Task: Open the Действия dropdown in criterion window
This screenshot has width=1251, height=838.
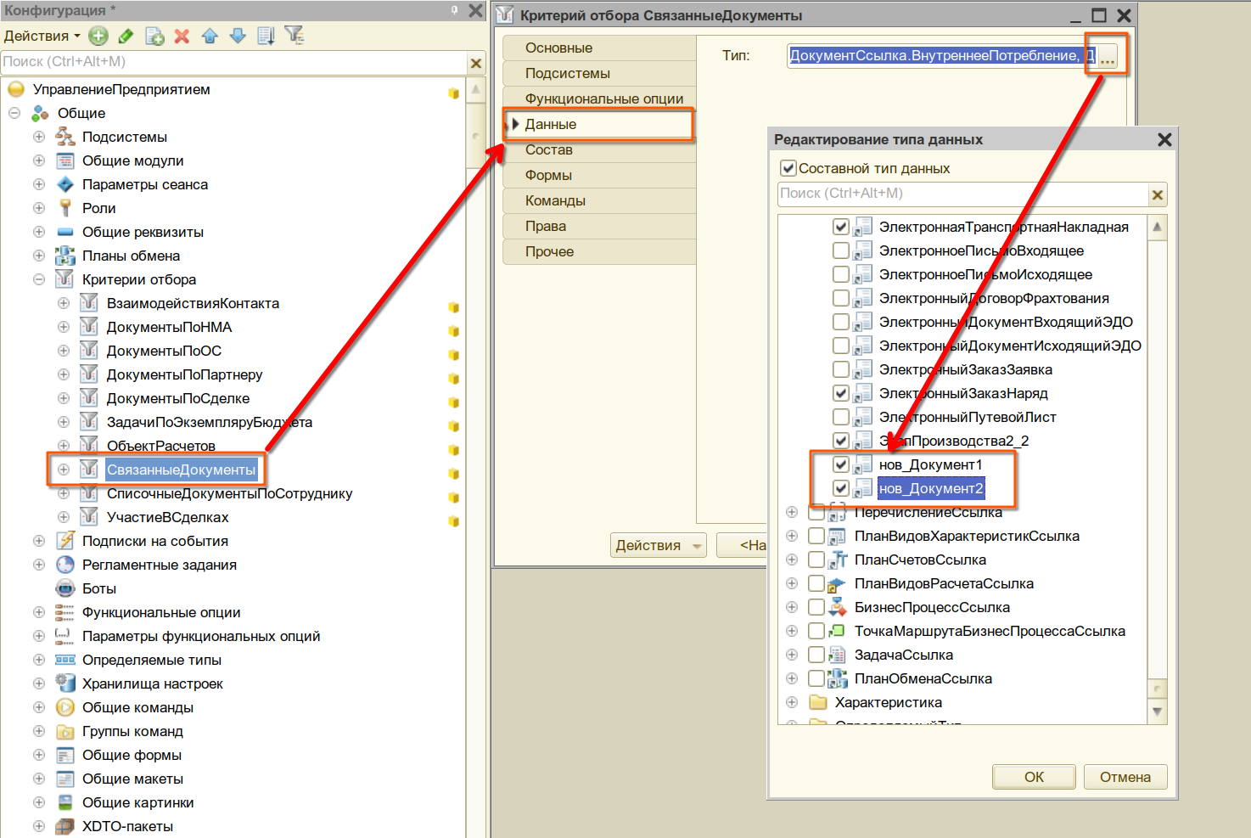Action: (x=659, y=545)
